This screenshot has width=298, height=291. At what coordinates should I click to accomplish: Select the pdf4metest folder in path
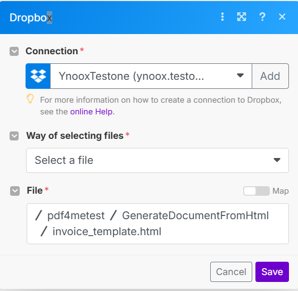[76, 215]
